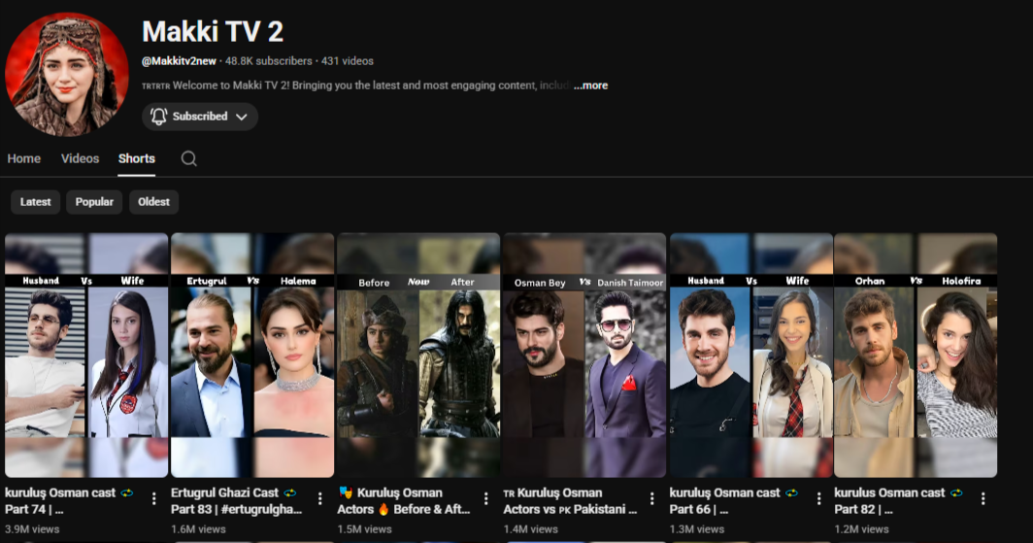Open three-dot menu for Ertugrul Ghazi Cast short
The width and height of the screenshot is (1033, 543).
point(320,499)
